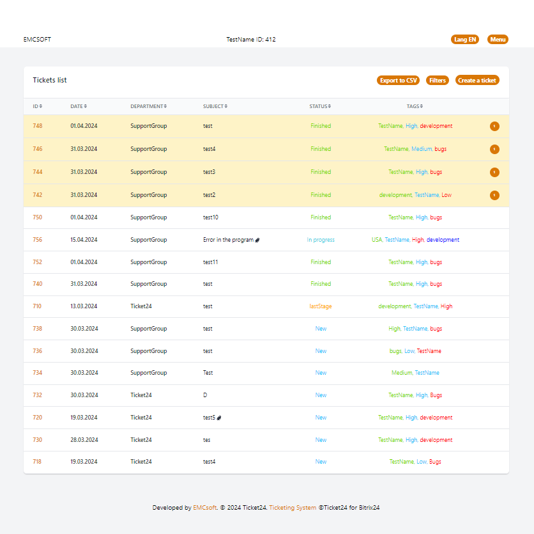This screenshot has width=534, height=534.
Task: Sort by the Status column header
Action: 320,106
